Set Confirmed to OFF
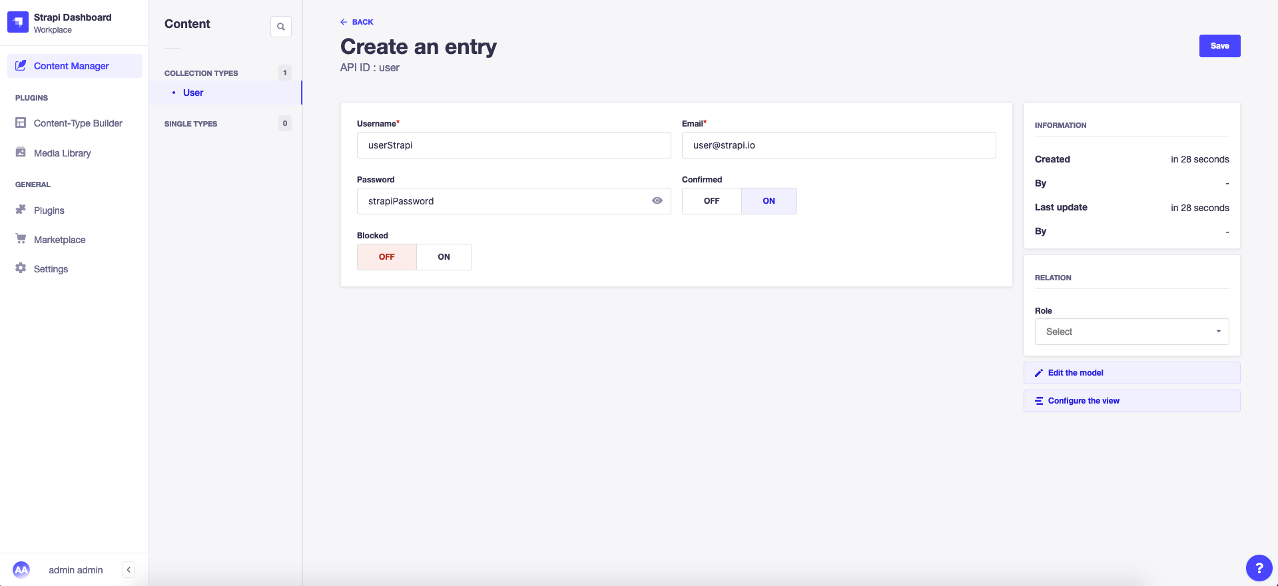Viewport: 1278px width, 586px height. click(712, 201)
